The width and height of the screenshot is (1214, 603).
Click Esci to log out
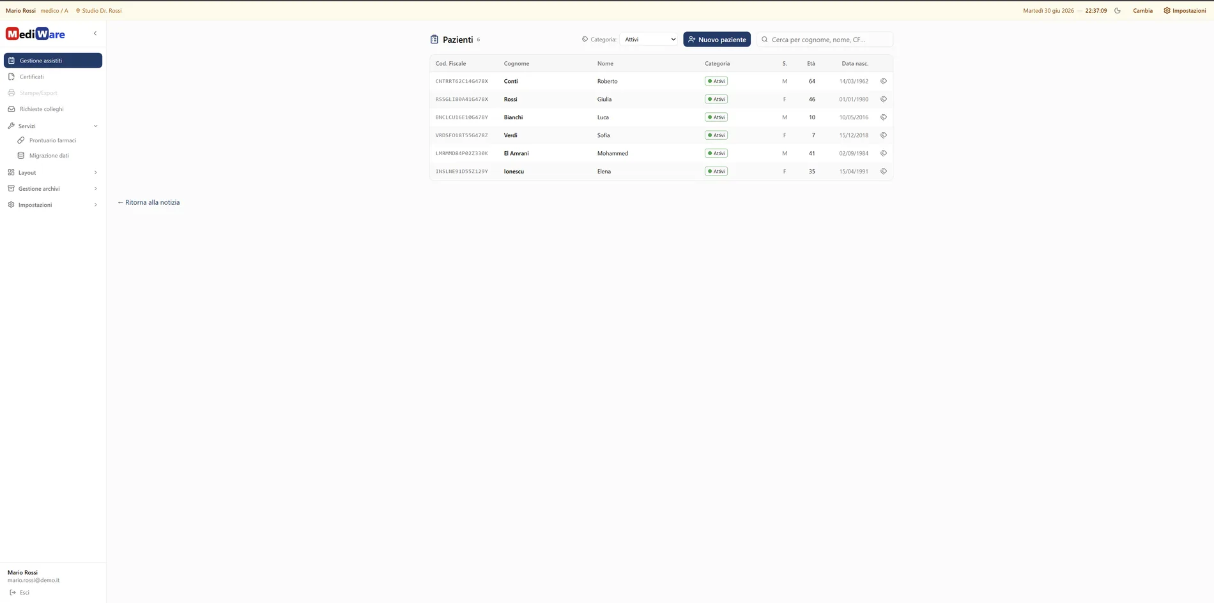pos(19,593)
